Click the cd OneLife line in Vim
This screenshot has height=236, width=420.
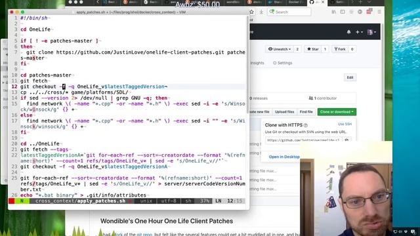35,29
